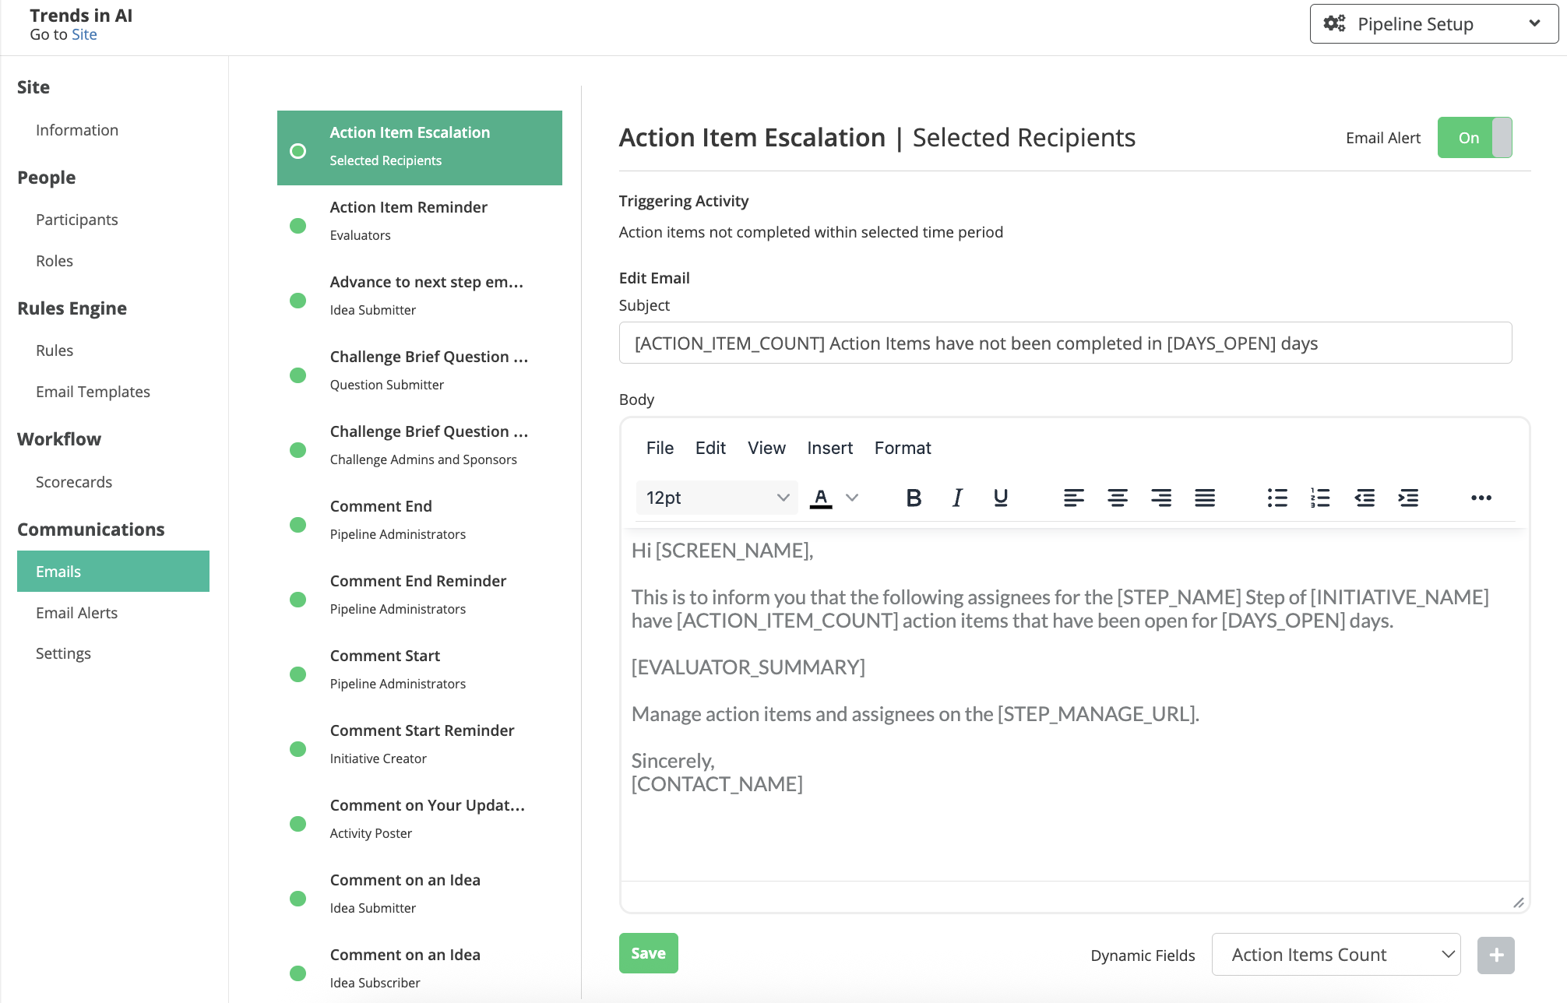The height and width of the screenshot is (1003, 1567).
Task: Toggle status dot for Comment Start
Action: (298, 674)
